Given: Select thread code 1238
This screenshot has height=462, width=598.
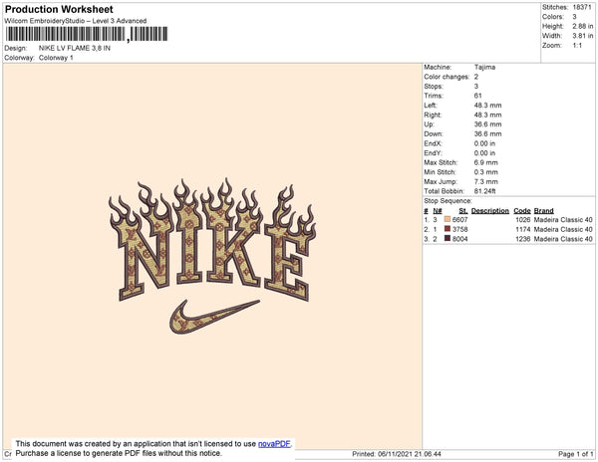Looking at the screenshot, I should click(523, 239).
